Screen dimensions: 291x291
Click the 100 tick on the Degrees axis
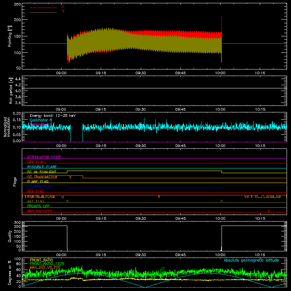point(17,259)
